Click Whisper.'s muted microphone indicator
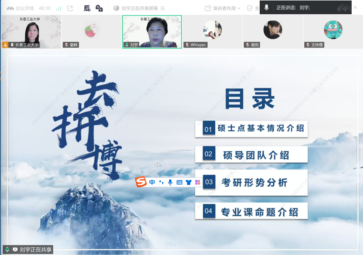 click(x=187, y=45)
